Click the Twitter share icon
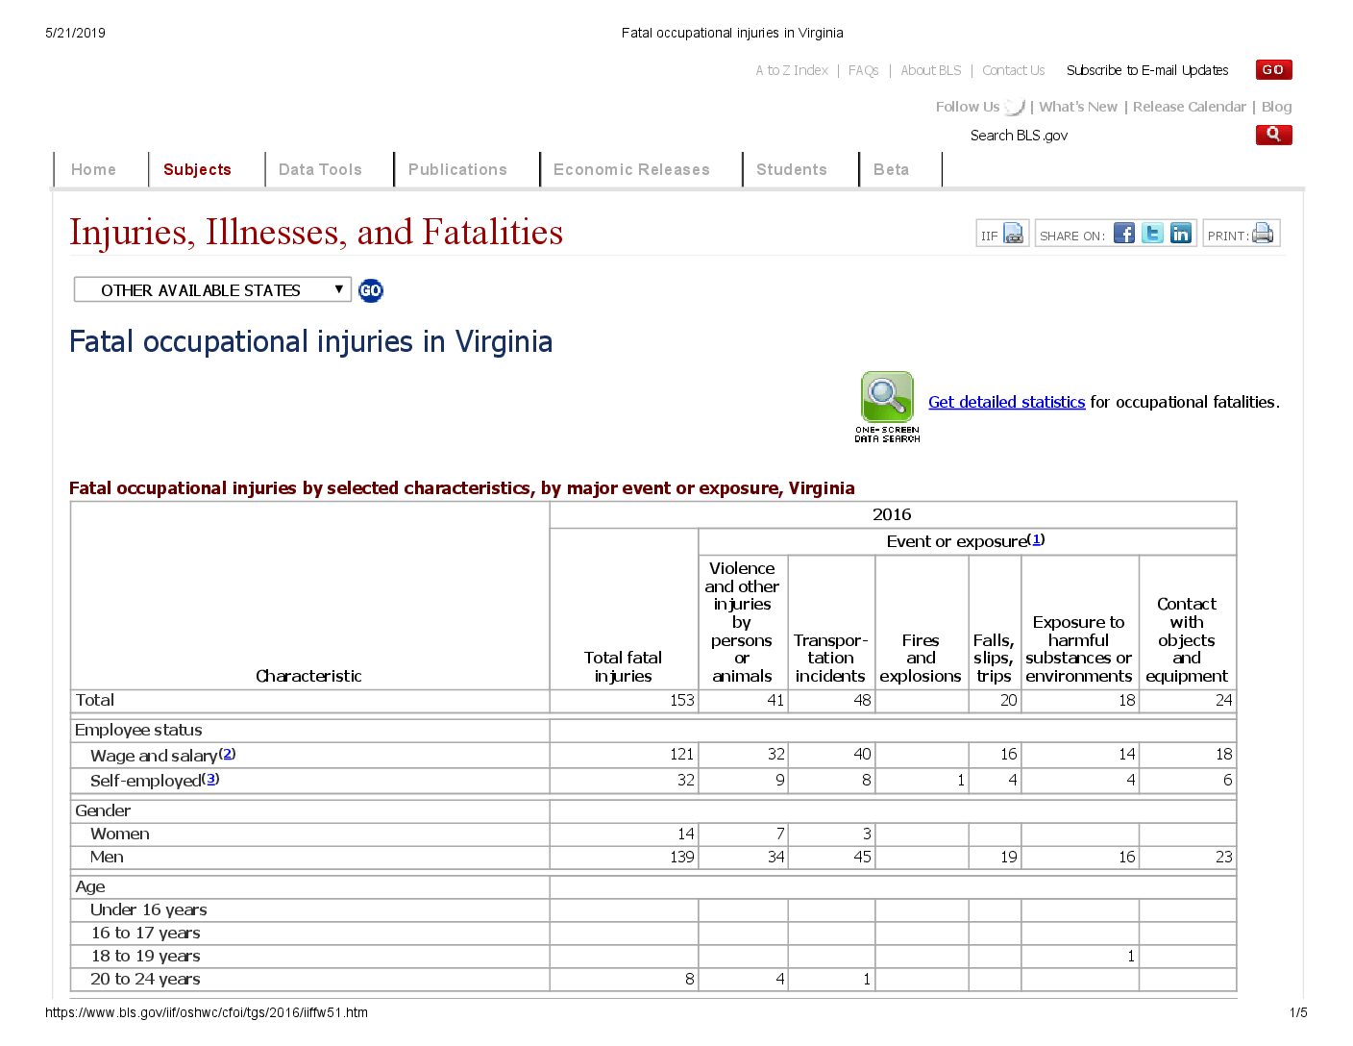The width and height of the screenshot is (1353, 1046). pyautogui.click(x=1152, y=234)
